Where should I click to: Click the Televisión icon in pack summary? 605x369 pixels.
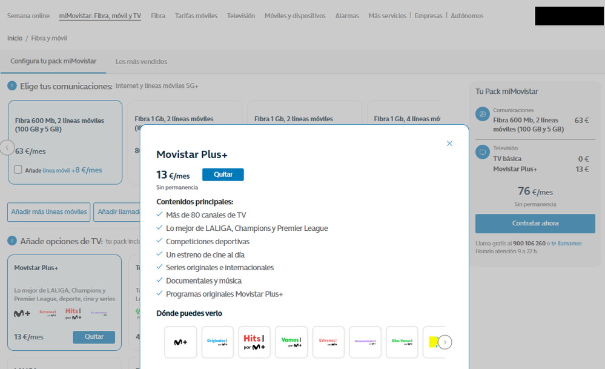483,152
